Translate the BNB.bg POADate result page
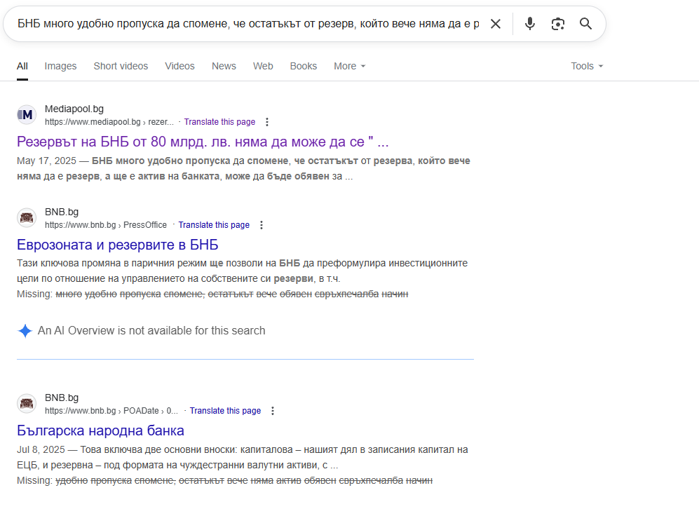Screen dimensions: 699x509 pos(225,411)
